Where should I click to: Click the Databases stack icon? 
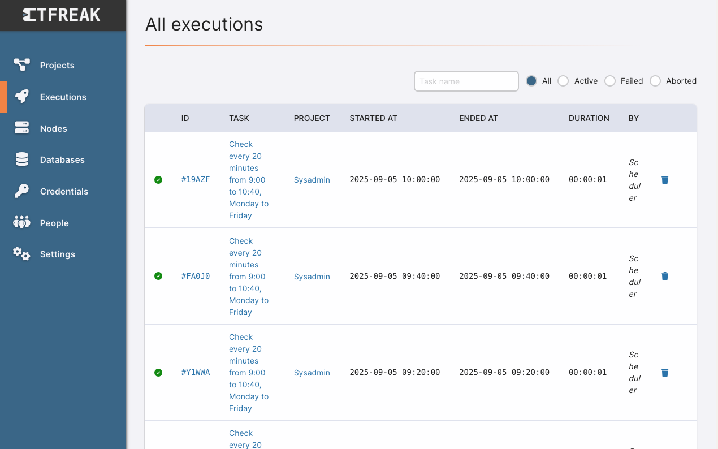21,160
